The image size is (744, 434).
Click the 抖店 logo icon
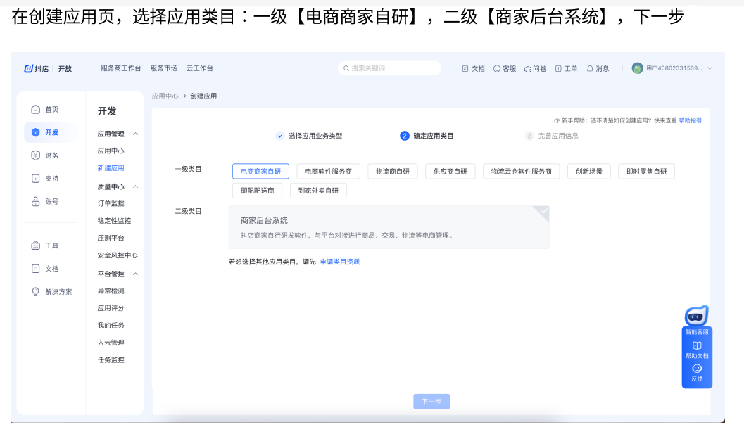click(x=28, y=68)
